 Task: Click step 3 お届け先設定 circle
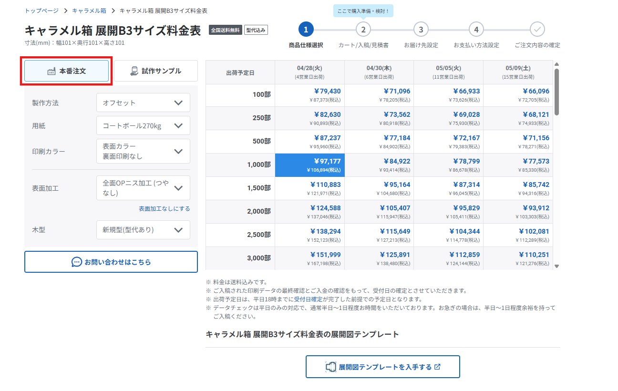coord(421,30)
